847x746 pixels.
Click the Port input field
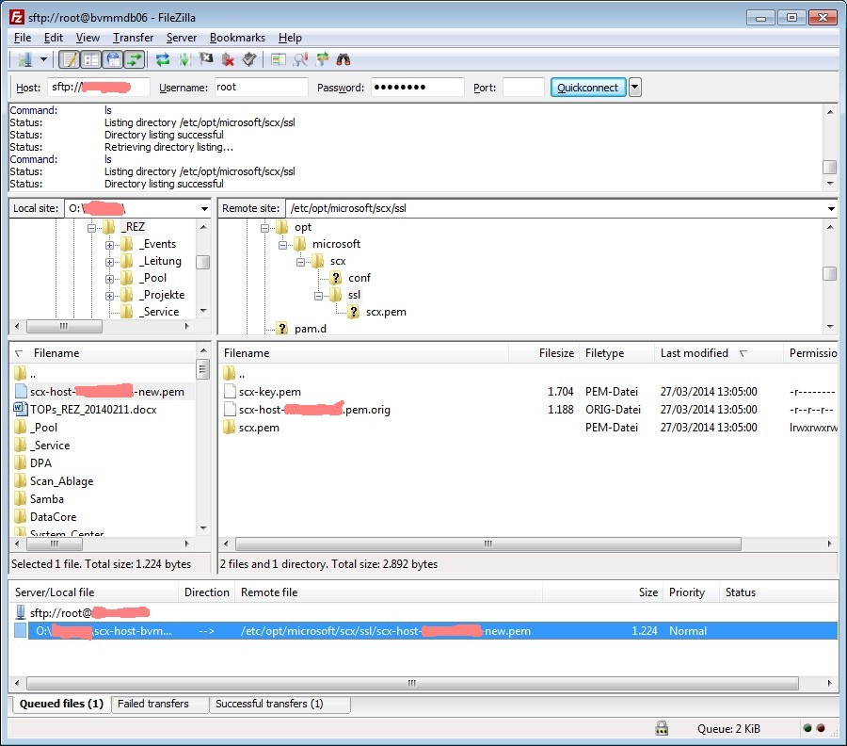523,87
